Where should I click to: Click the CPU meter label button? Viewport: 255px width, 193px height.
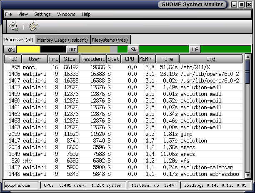tap(11, 50)
